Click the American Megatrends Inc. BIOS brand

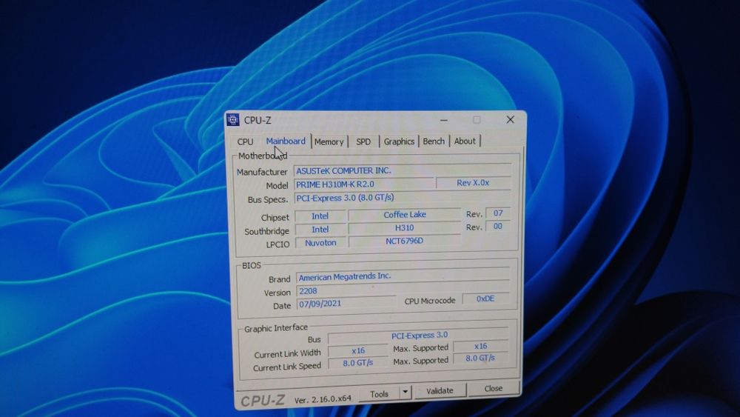coord(403,276)
